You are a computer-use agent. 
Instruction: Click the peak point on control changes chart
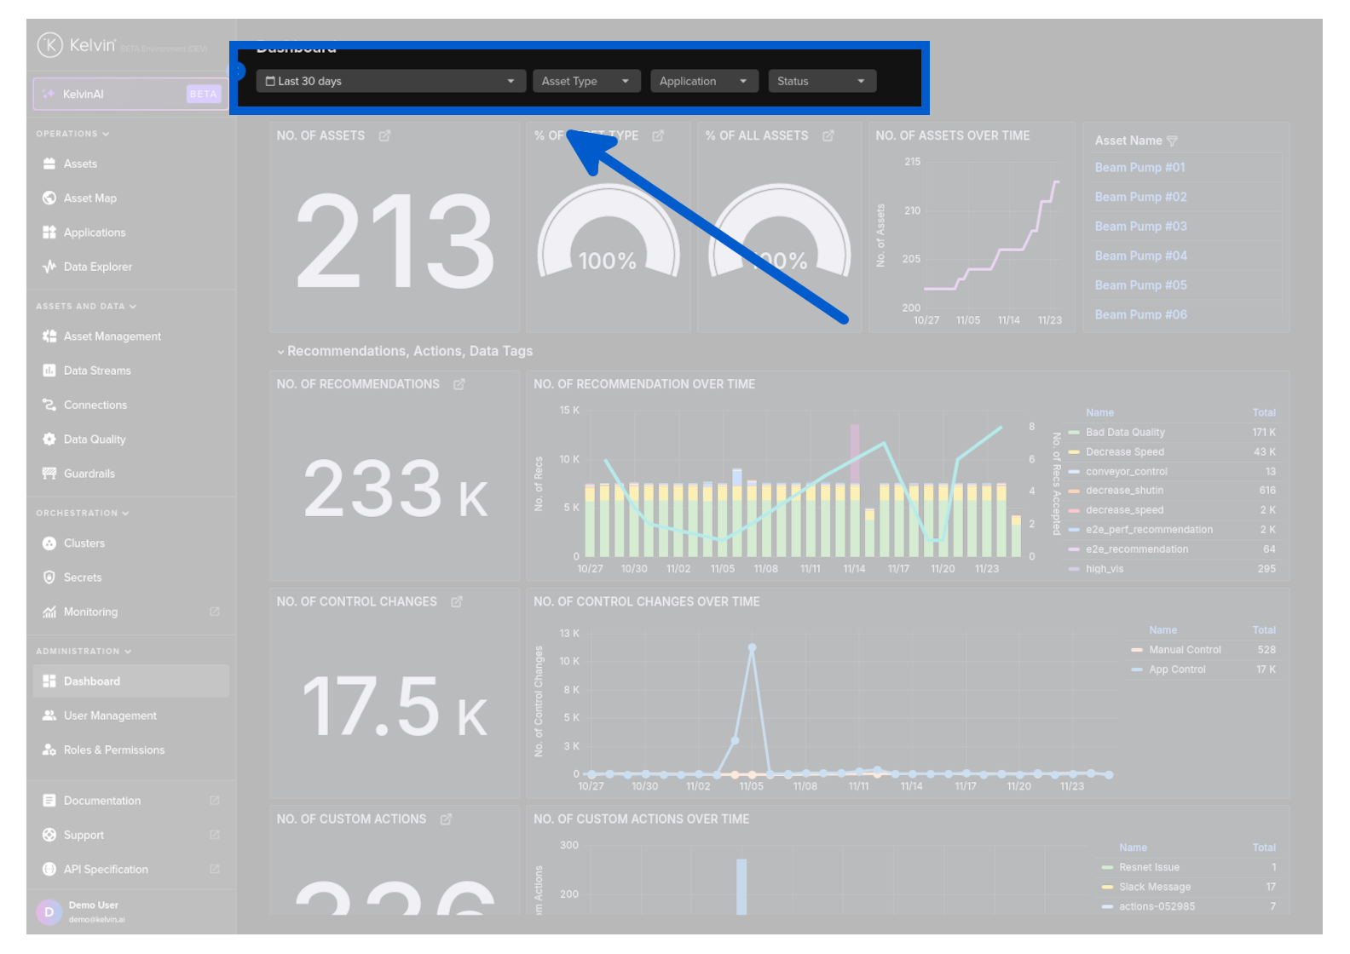[752, 648]
